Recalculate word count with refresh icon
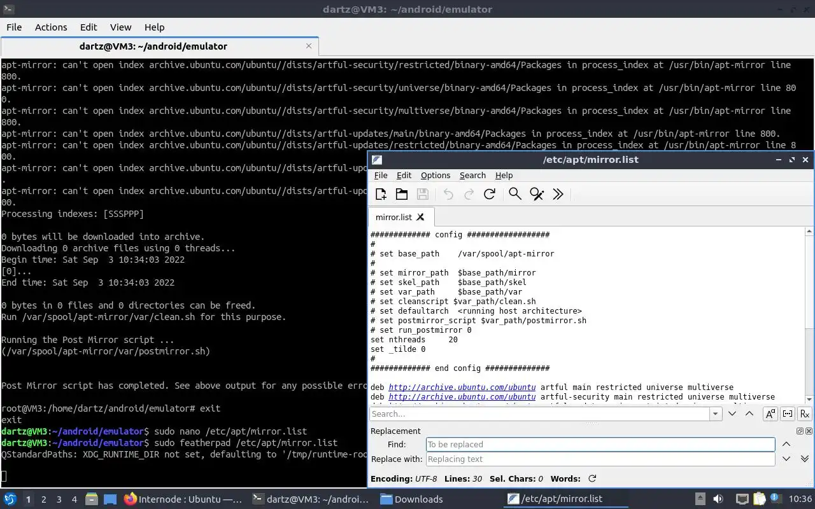The width and height of the screenshot is (815, 509). point(592,478)
